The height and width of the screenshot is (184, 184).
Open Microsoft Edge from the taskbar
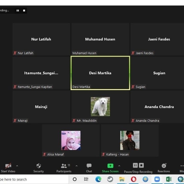[x=98, y=179]
